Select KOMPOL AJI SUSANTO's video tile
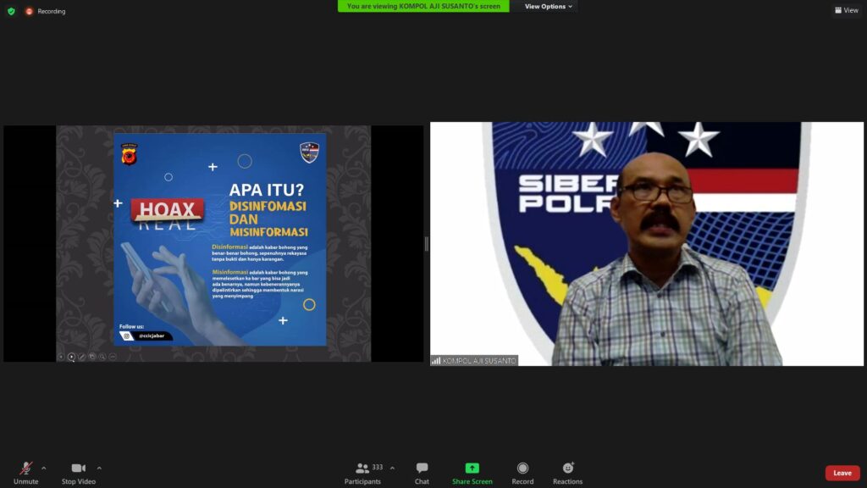 click(647, 244)
